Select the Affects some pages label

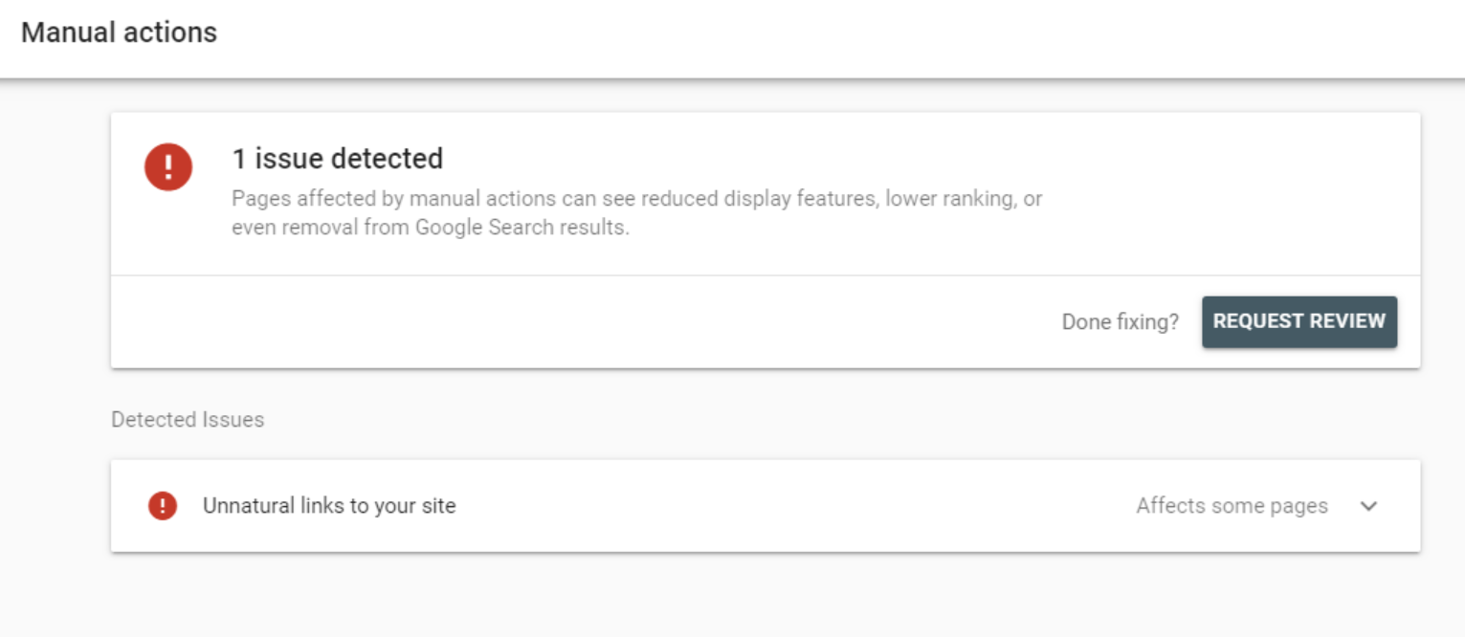[x=1232, y=506]
